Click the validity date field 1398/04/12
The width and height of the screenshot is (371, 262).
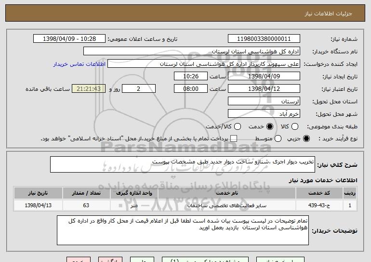(264, 89)
